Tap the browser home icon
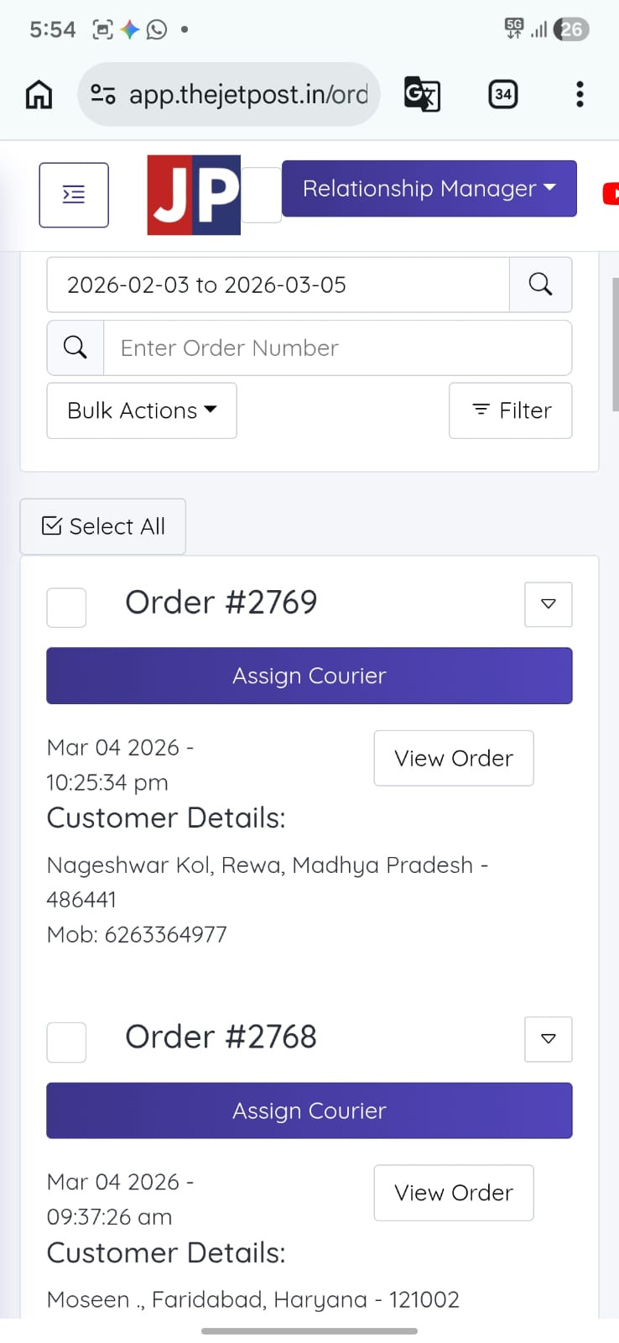619x1343 pixels. tap(39, 95)
